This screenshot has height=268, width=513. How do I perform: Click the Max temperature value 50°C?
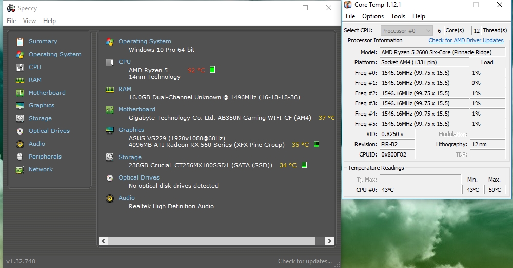click(495, 190)
